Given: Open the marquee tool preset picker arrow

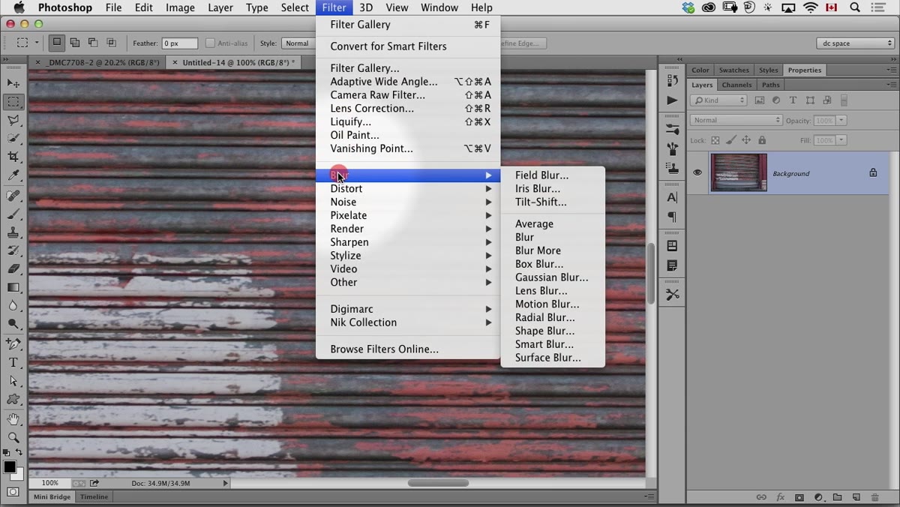Looking at the screenshot, I should 37,43.
